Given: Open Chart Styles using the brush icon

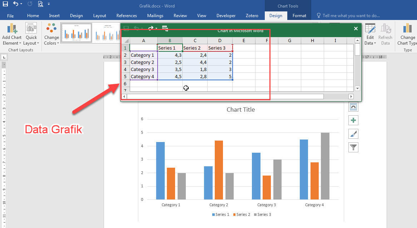Looking at the screenshot, I should coord(353,134).
